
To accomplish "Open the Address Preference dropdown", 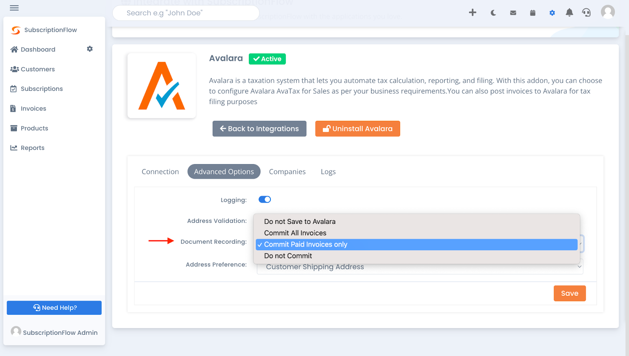I will 420,267.
